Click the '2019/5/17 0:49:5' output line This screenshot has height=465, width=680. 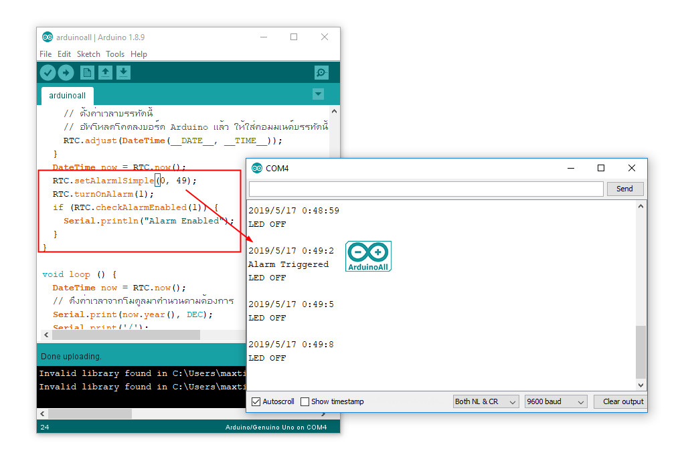coord(291,304)
